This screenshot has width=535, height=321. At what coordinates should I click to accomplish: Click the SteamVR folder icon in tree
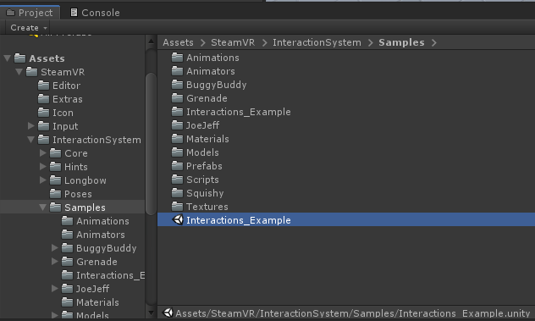point(31,72)
